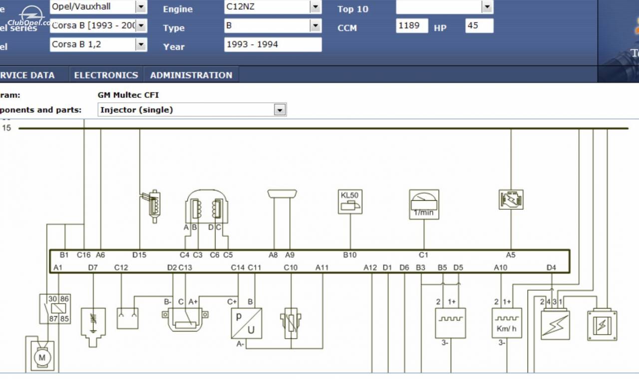Select the ignition module lightning symbol

[555, 324]
